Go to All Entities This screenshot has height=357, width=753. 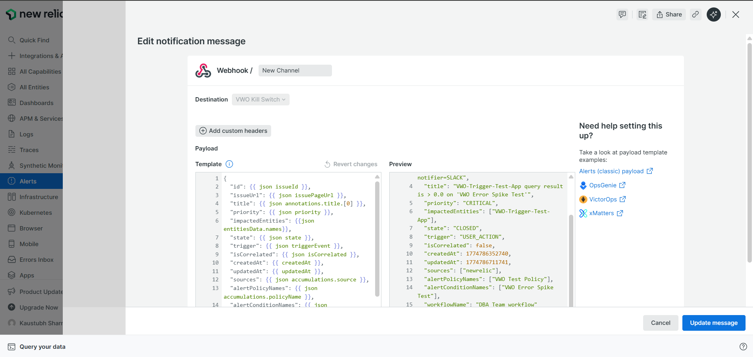click(29, 87)
